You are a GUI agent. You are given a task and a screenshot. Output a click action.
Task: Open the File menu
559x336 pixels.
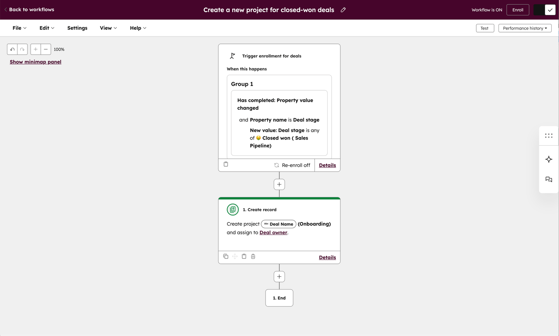[x=19, y=28]
